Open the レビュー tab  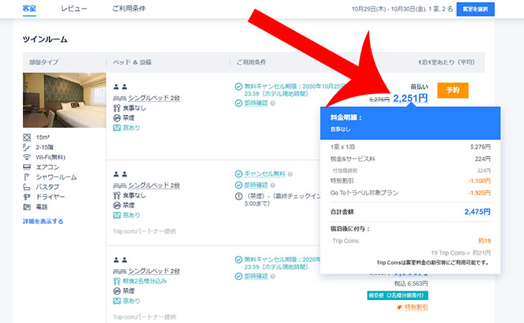74,9
